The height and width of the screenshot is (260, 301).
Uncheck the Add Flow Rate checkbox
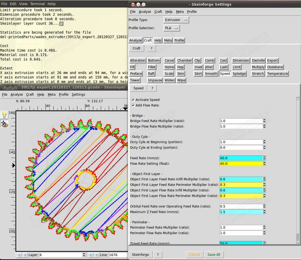(133, 105)
